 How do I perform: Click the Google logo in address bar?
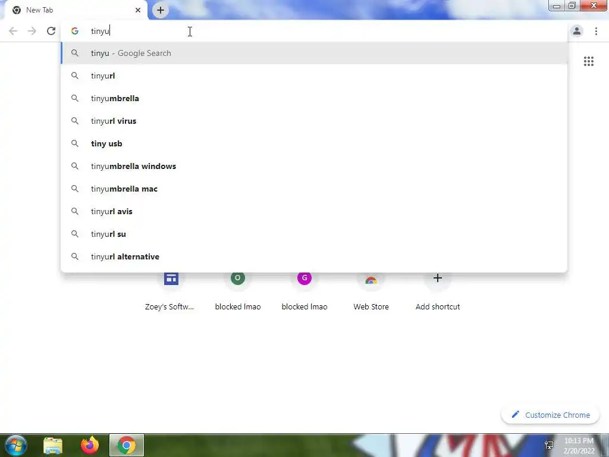click(74, 31)
